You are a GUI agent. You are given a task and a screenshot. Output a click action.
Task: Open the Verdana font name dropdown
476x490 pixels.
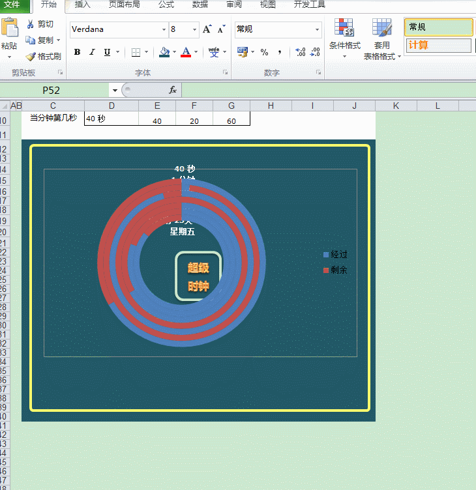164,30
